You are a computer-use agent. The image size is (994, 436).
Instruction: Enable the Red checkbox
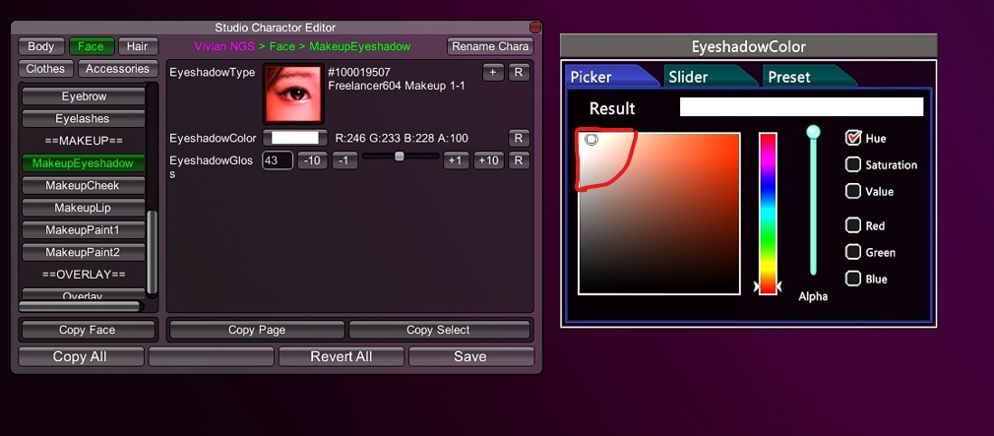point(853,225)
